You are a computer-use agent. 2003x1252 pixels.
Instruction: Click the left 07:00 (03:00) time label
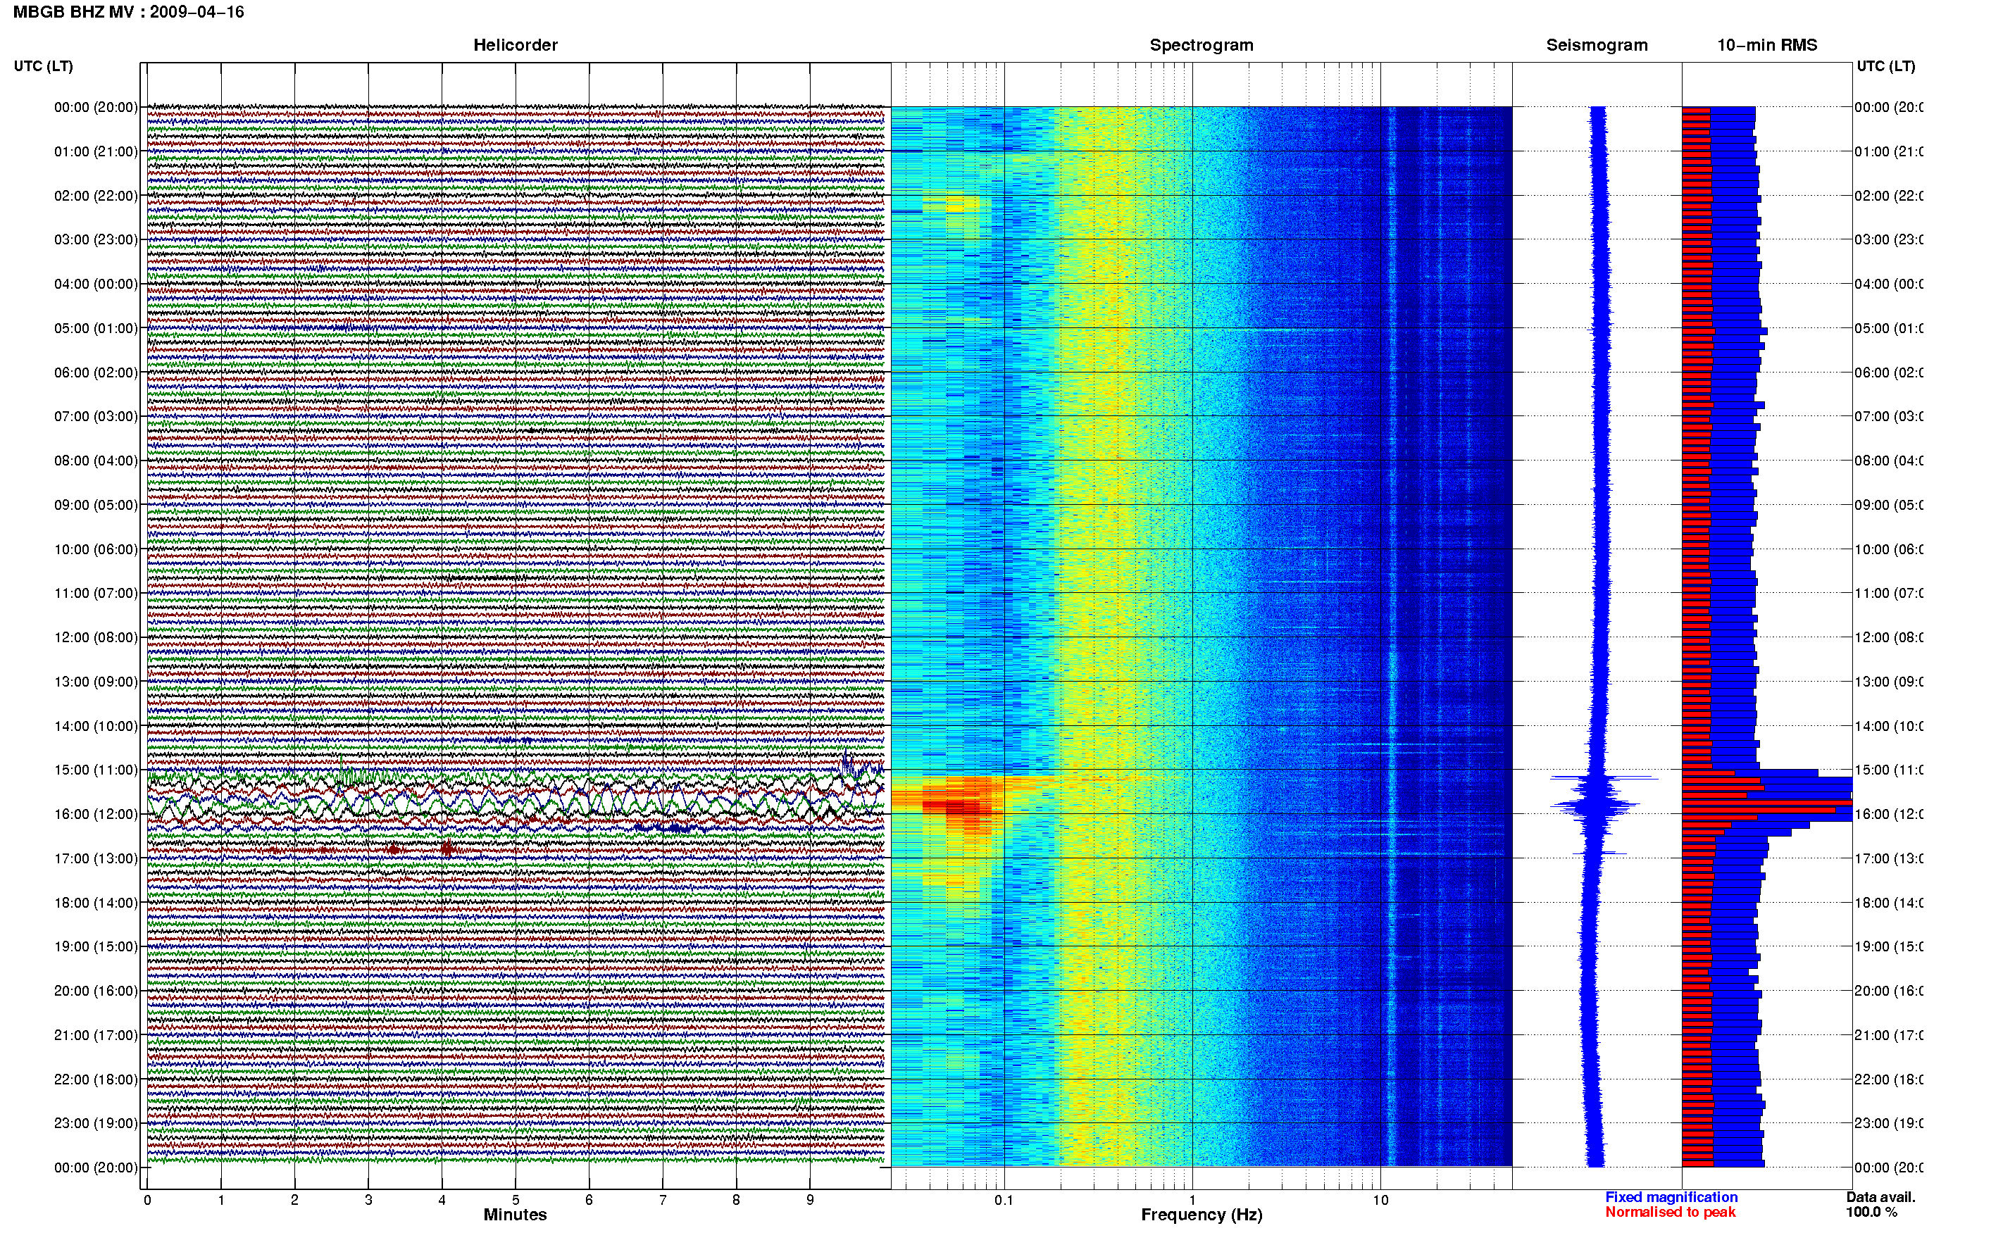click(x=96, y=415)
